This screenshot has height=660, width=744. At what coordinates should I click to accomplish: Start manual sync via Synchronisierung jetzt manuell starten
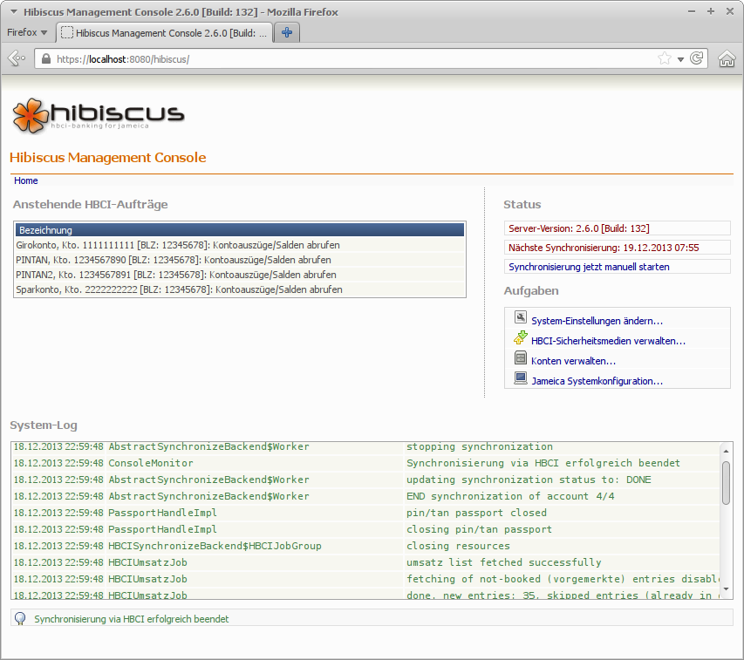tap(589, 267)
